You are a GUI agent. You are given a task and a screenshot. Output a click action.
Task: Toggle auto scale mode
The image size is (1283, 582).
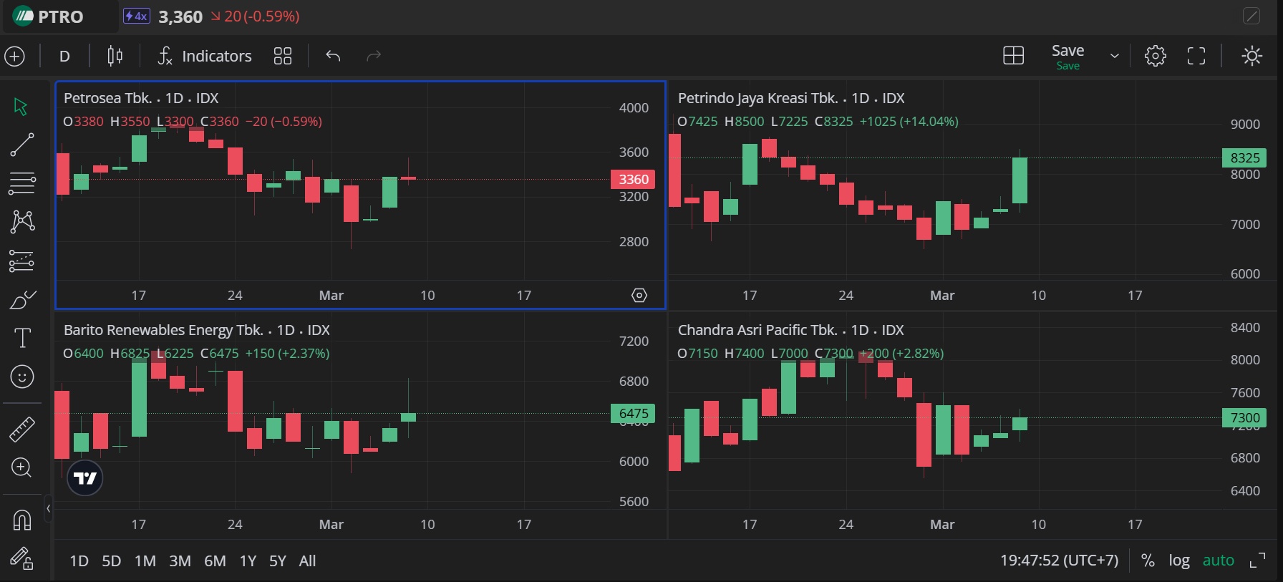click(x=1218, y=561)
